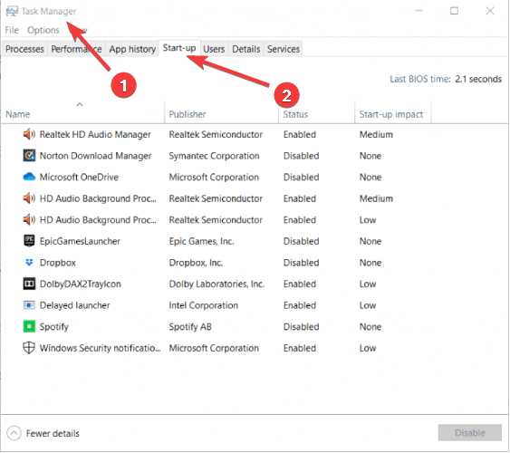Click the Windows Security shield icon
Viewport: 510px width, 453px height.
click(x=29, y=348)
